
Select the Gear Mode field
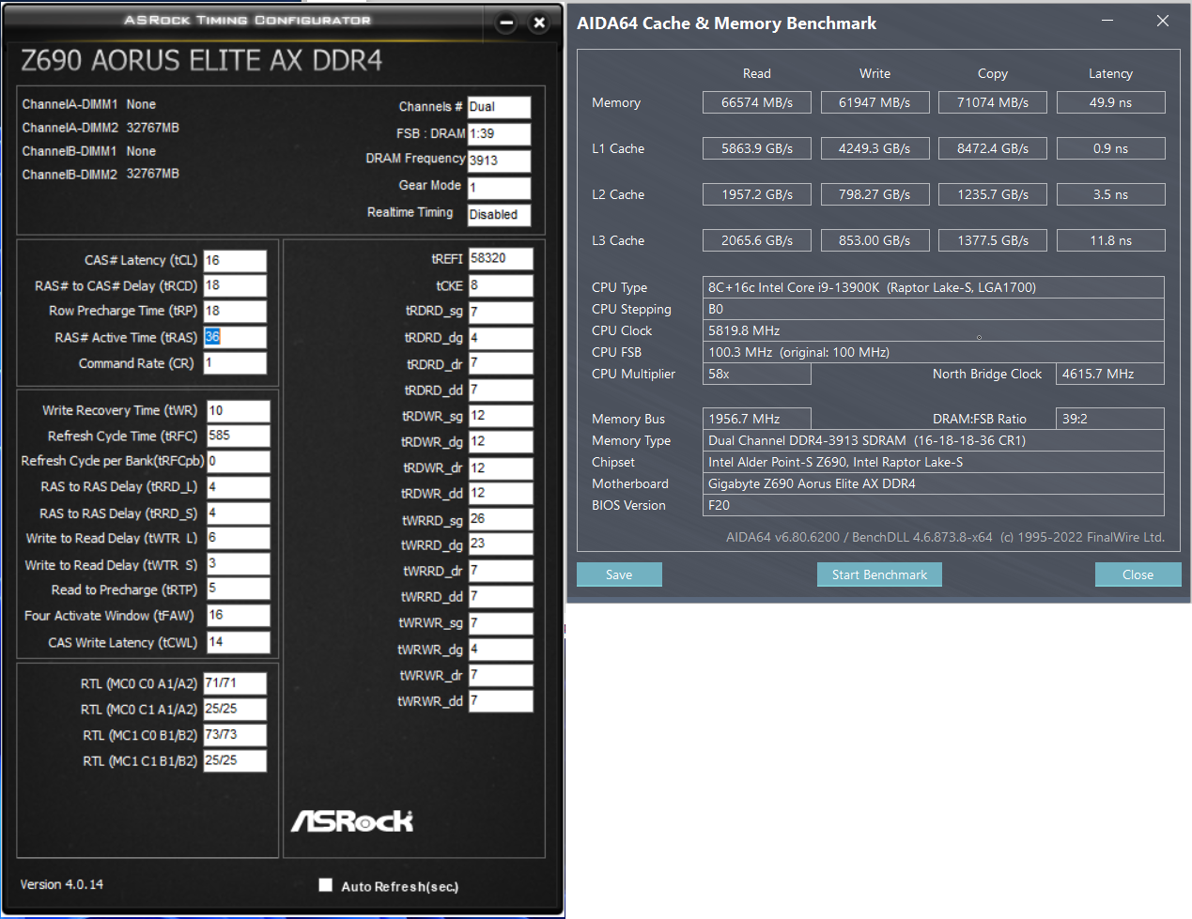[499, 188]
